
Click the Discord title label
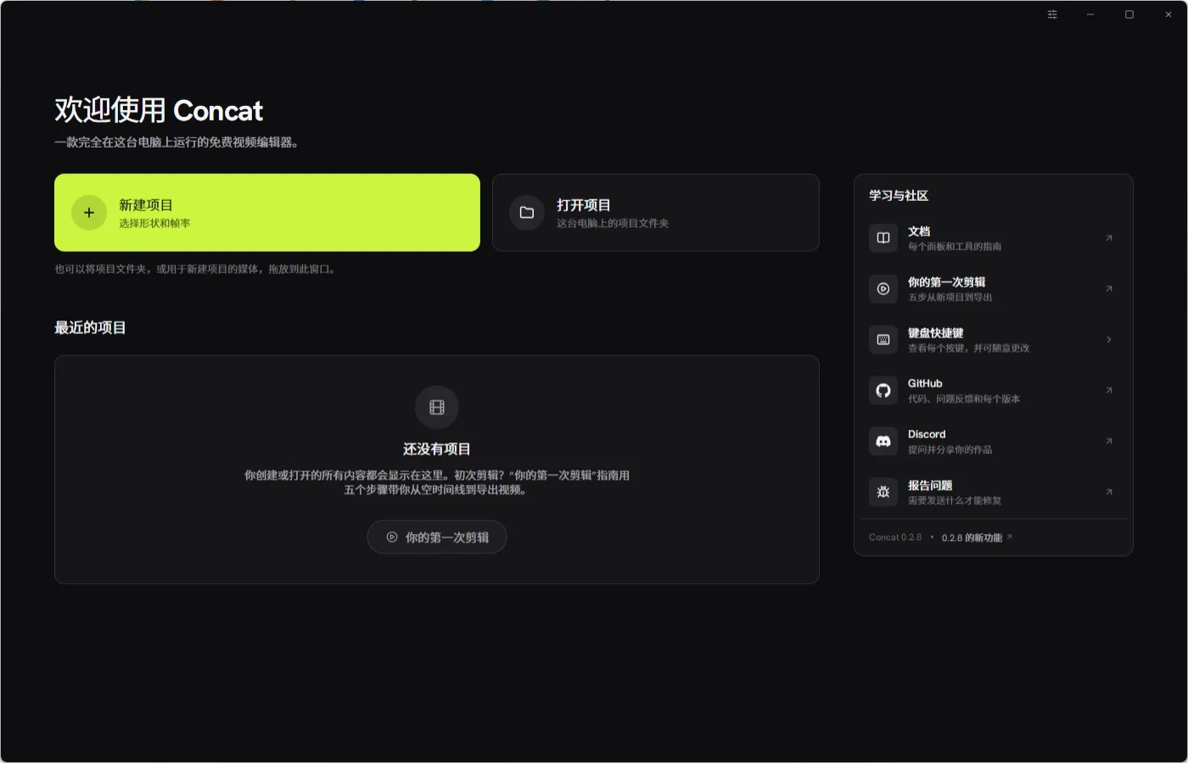click(927, 434)
